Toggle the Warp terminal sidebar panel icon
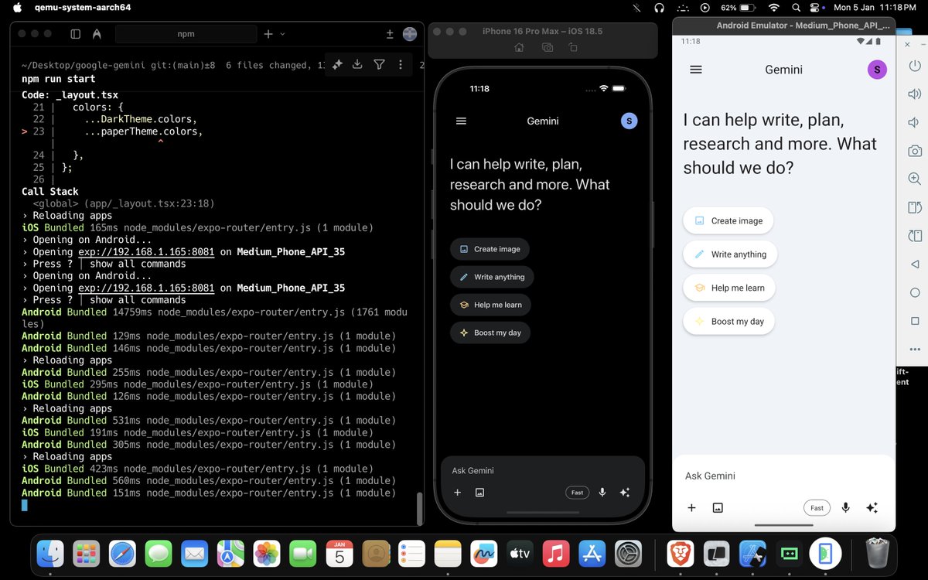928x580 pixels. (x=76, y=34)
